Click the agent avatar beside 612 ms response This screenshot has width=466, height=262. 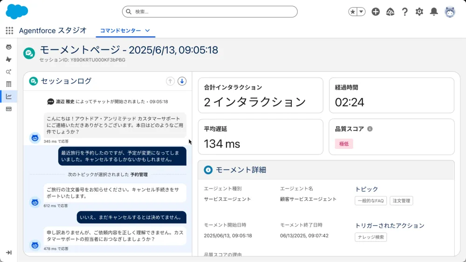[x=35, y=202]
